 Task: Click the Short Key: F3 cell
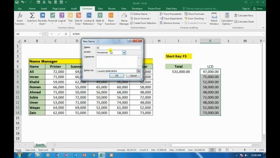(178, 56)
